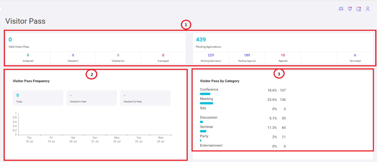Open the user profile icon

pos(368,9)
